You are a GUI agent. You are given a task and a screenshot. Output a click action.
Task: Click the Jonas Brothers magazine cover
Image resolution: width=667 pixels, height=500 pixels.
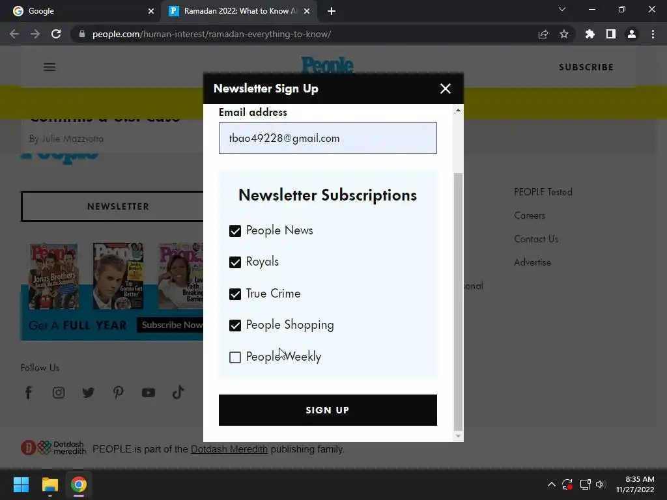53,276
